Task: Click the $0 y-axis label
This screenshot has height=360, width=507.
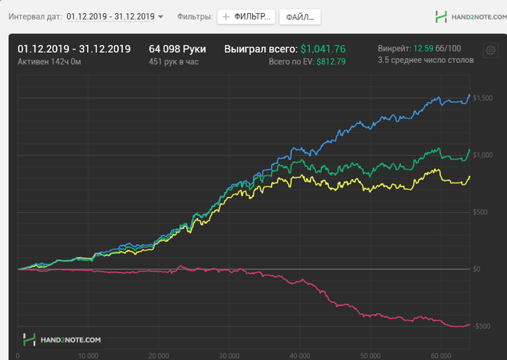Action: coord(477,269)
